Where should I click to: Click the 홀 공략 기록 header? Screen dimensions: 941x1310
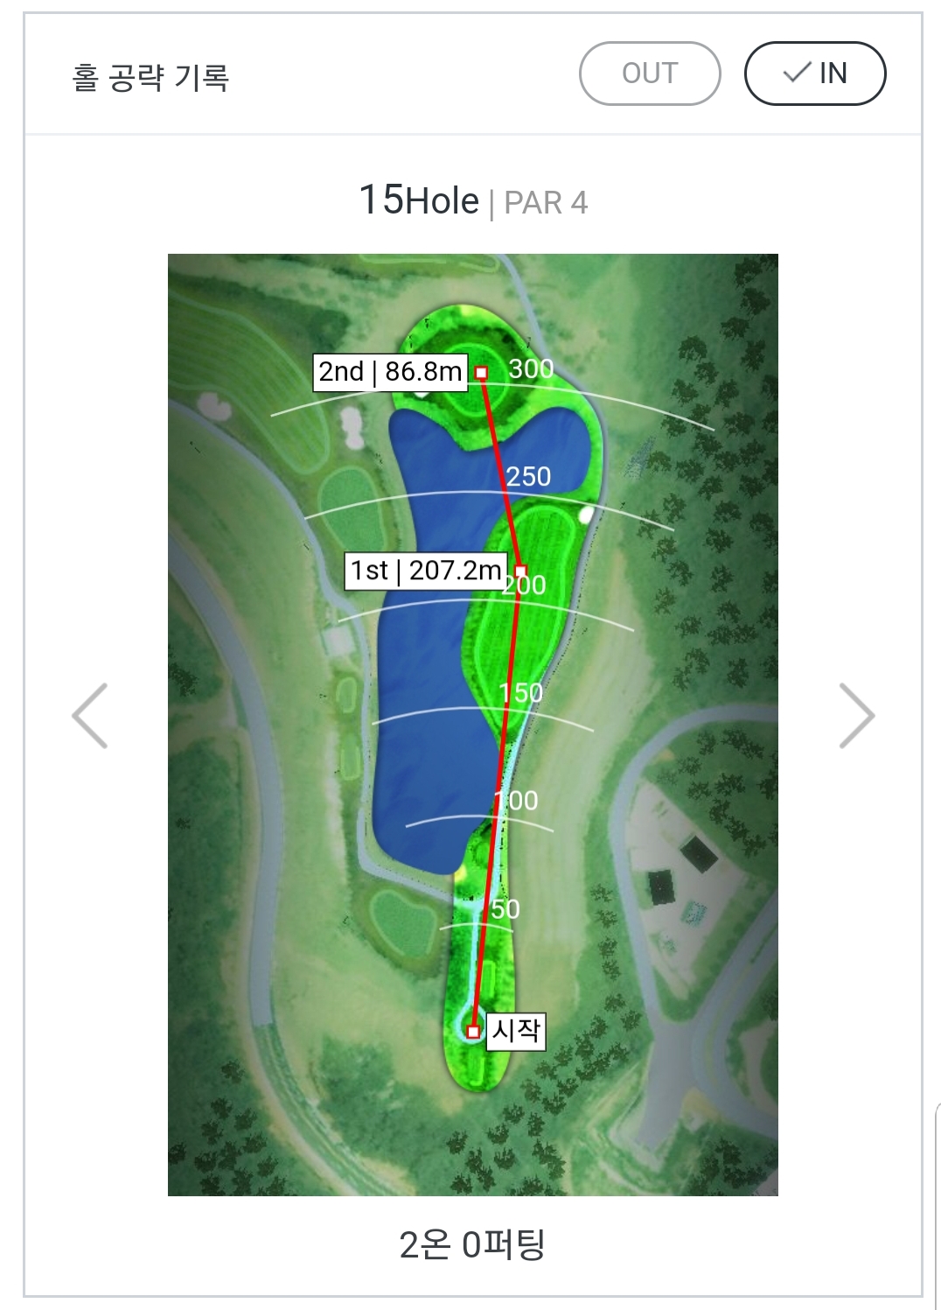coord(150,78)
